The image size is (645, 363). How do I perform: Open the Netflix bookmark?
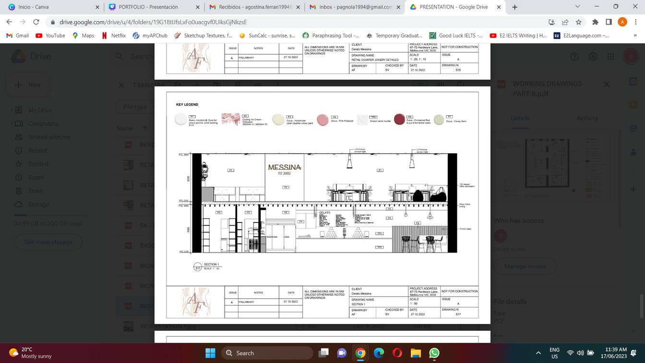114,36
